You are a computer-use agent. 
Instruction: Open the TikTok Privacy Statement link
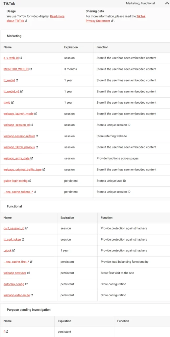(x=115, y=18)
